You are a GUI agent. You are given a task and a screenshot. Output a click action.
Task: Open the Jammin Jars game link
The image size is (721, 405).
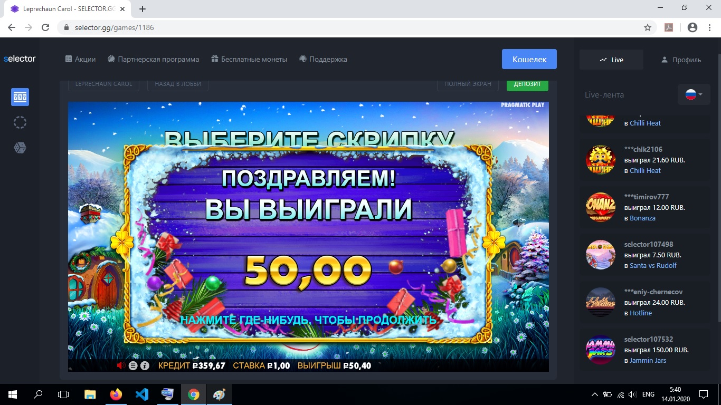[x=648, y=360]
